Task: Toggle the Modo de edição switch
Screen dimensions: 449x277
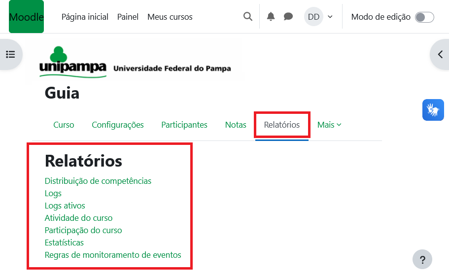Action: coord(424,17)
